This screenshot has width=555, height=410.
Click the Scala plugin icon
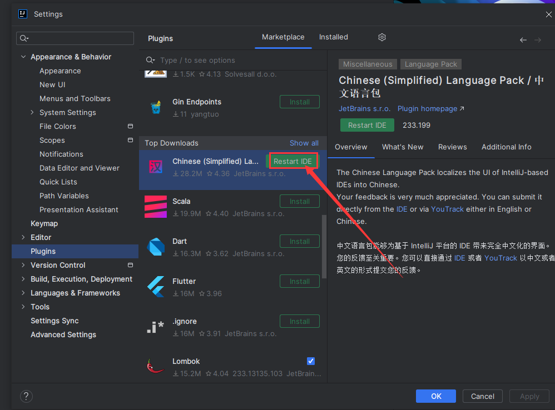point(156,207)
